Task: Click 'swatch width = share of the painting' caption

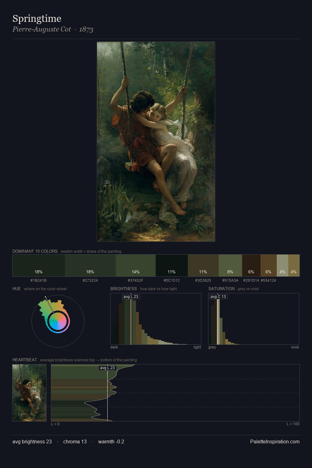Action: point(91,251)
